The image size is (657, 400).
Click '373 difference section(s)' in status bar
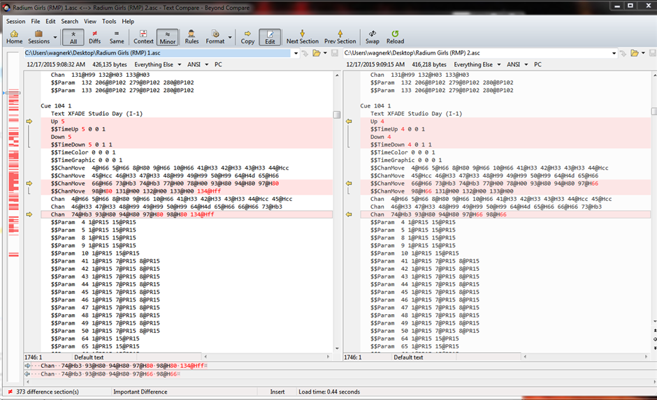click(x=47, y=392)
